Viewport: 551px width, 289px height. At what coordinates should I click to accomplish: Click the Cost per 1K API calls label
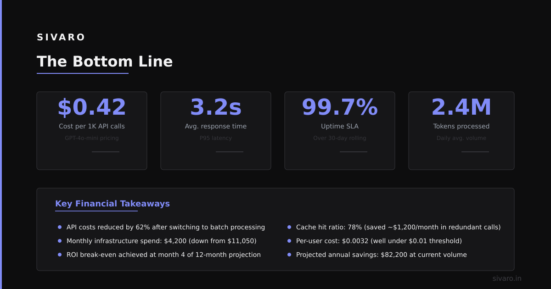(x=92, y=126)
